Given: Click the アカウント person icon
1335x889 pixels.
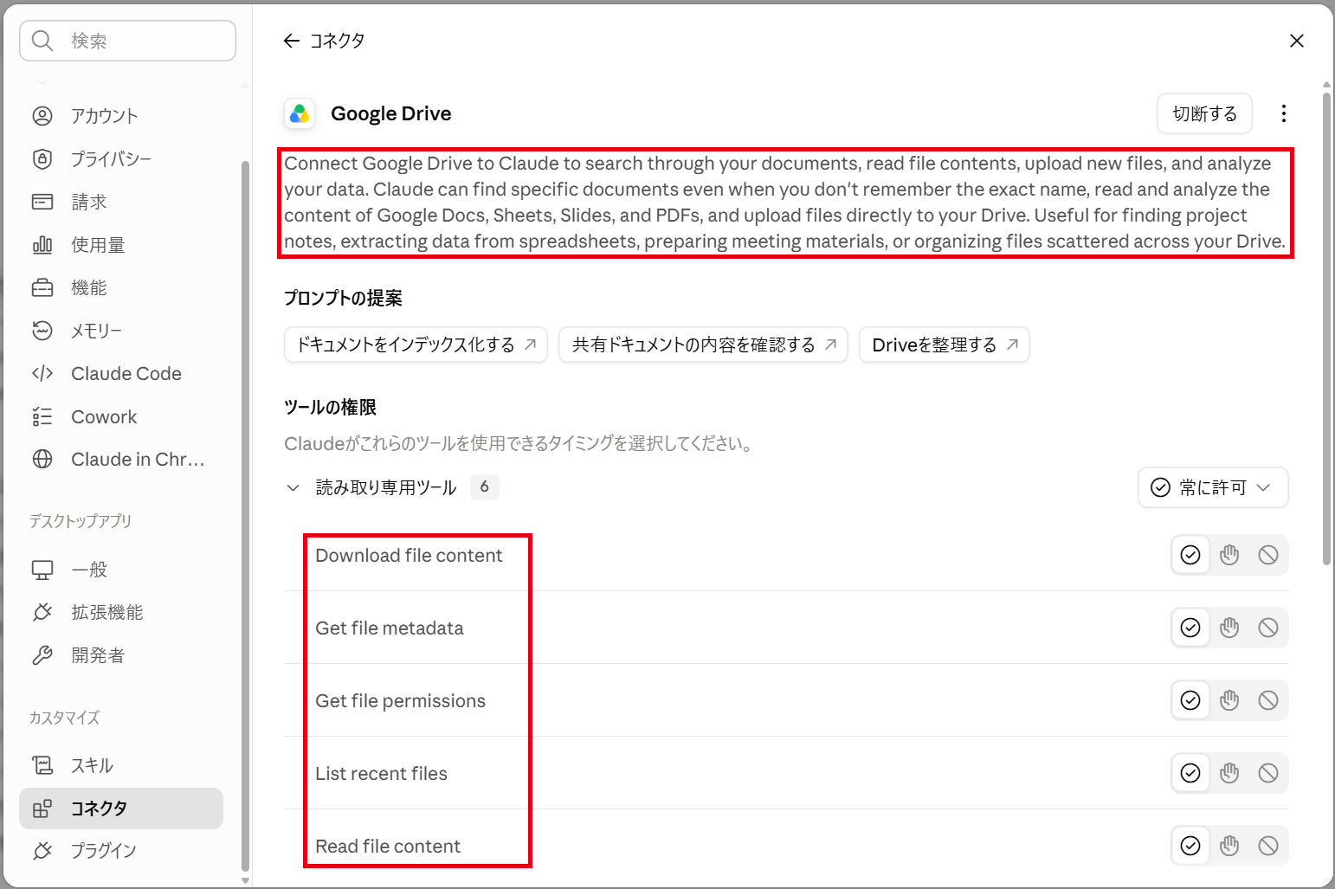Looking at the screenshot, I should (x=42, y=116).
